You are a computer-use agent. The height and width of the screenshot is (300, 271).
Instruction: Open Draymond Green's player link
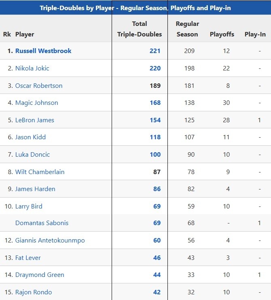(40, 275)
